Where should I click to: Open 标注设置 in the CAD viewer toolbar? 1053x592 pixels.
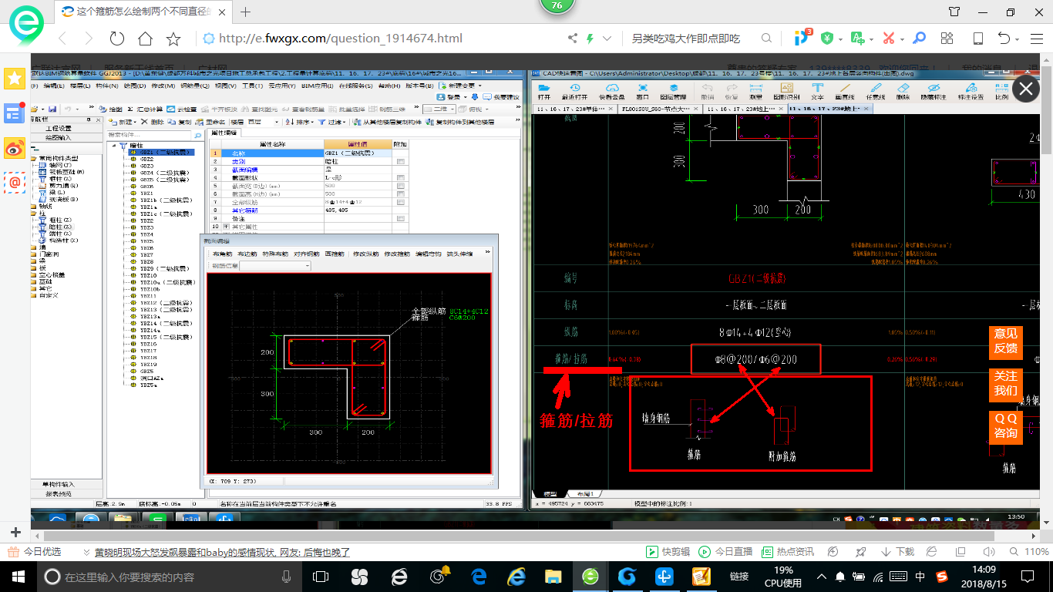tap(971, 92)
